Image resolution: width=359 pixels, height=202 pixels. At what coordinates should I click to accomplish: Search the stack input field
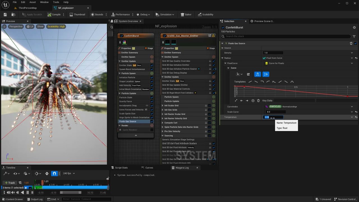[286, 36]
